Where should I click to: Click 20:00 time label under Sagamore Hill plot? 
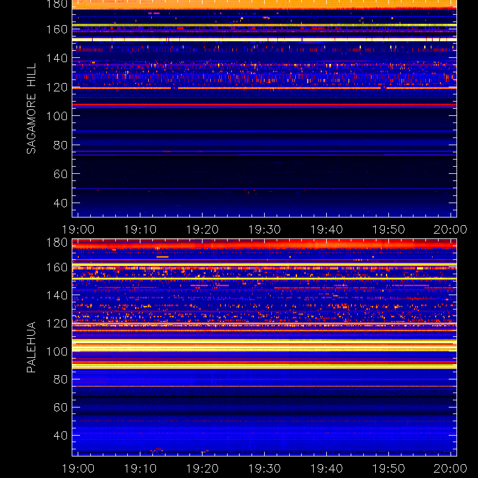[x=451, y=229]
